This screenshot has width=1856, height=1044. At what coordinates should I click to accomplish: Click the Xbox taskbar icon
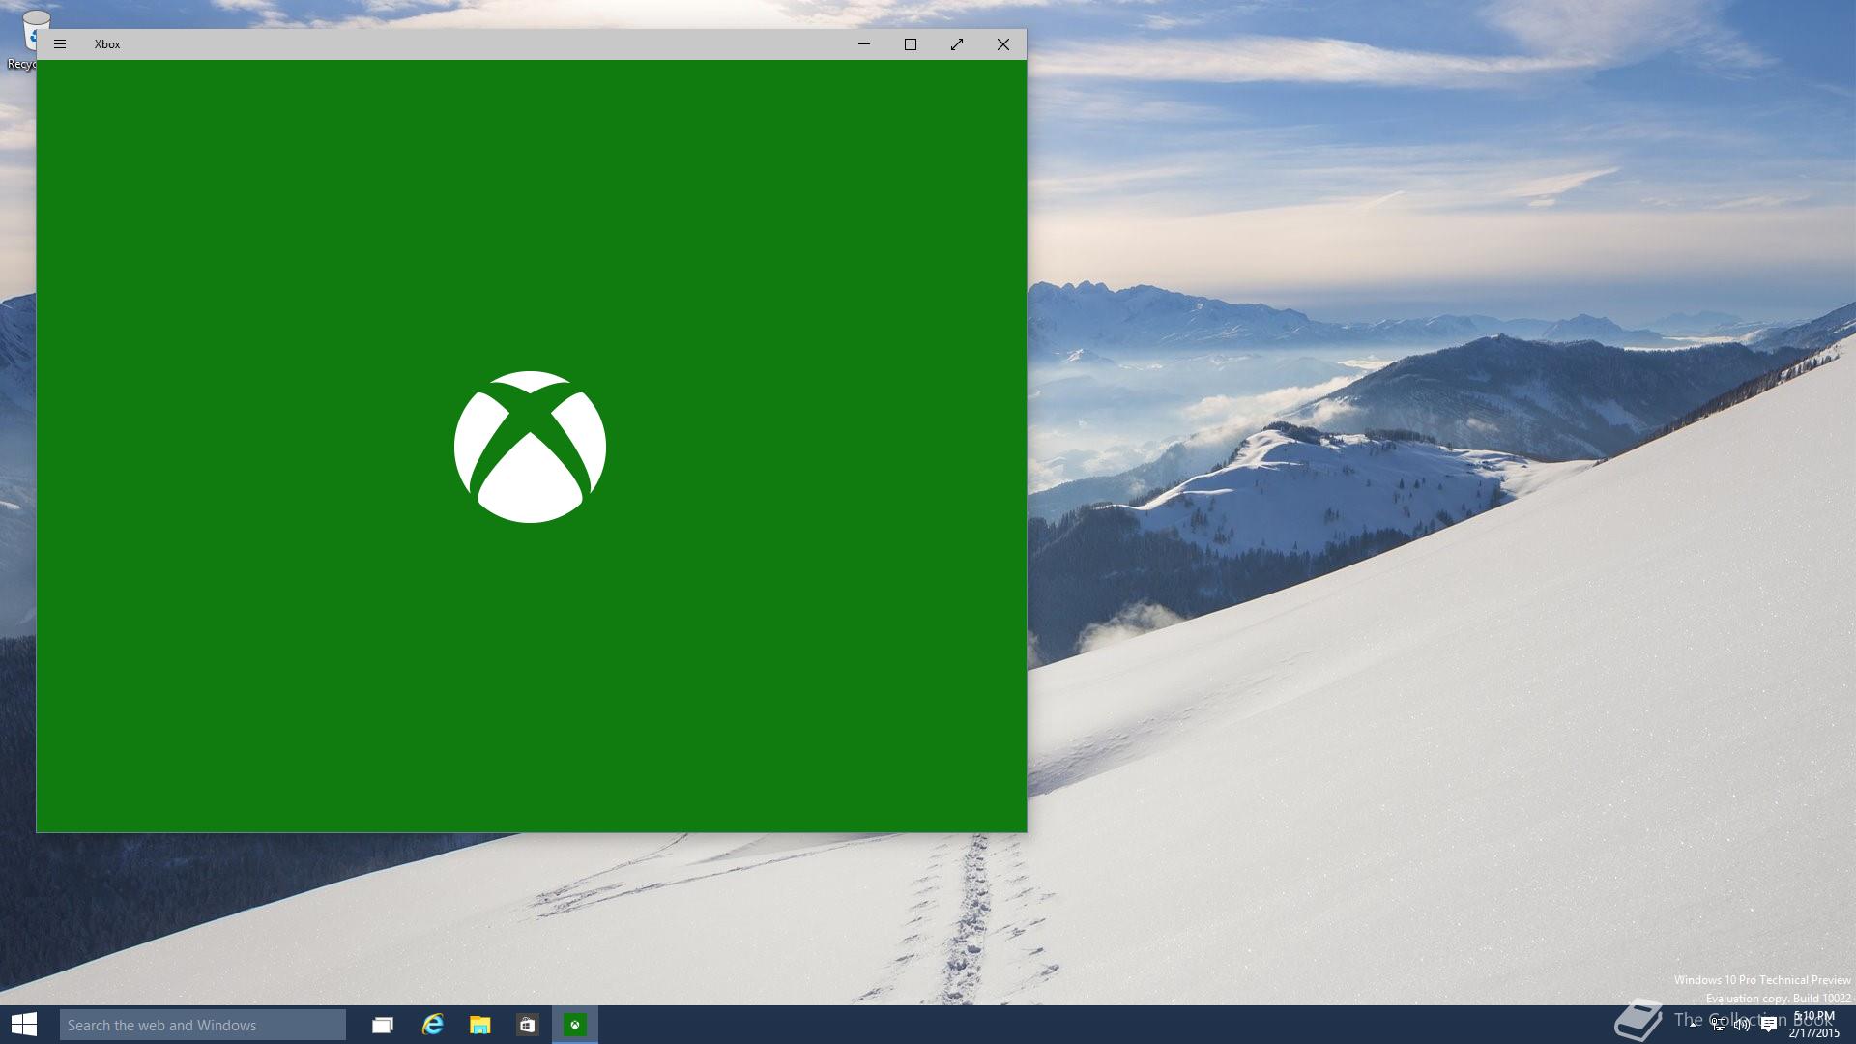coord(575,1025)
